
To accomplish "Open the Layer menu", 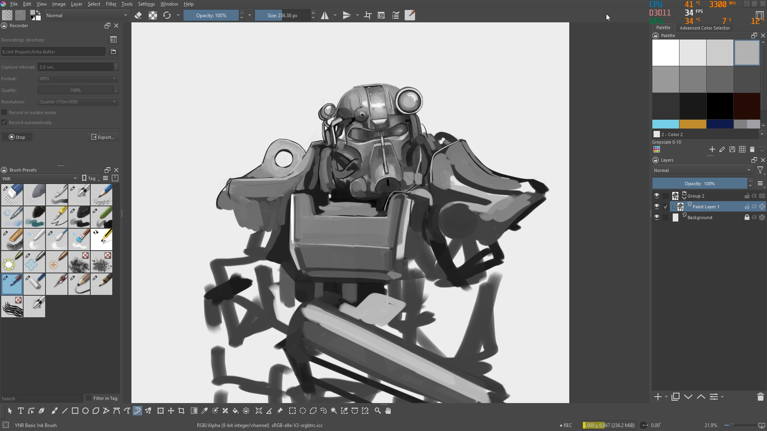I will [x=76, y=4].
